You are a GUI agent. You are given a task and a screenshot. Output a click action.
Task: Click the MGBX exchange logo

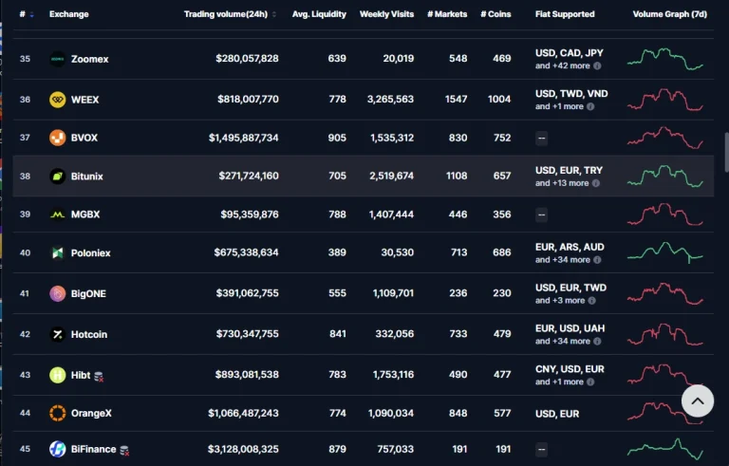pyautogui.click(x=58, y=214)
